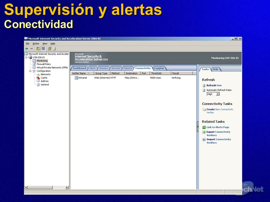The height and width of the screenshot is (202, 270).
Task: Click the Refresh Now link
Action: coord(214,85)
